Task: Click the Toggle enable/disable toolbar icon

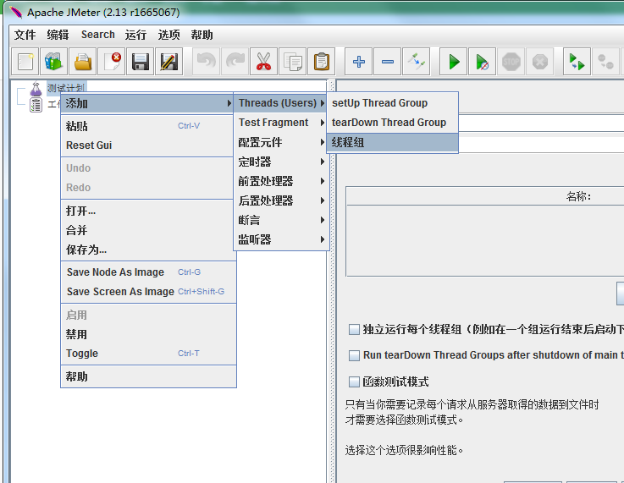Action: (416, 62)
